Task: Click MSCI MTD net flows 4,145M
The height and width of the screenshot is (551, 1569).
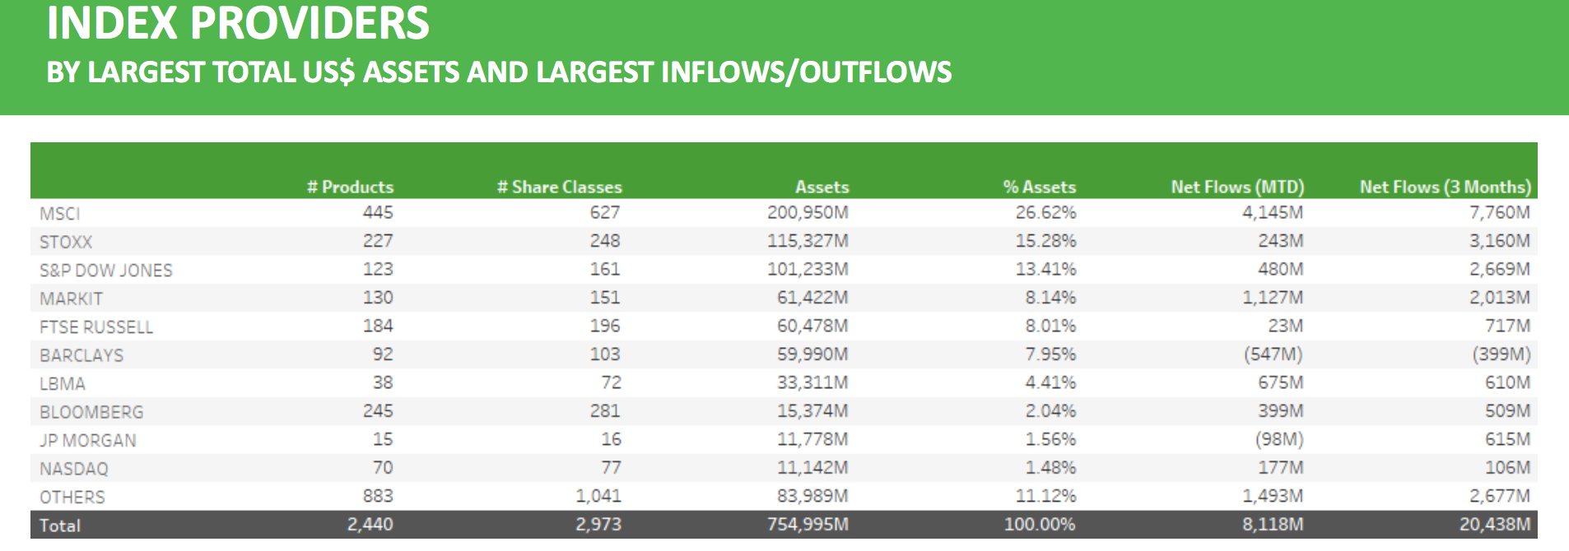Action: click(1273, 212)
